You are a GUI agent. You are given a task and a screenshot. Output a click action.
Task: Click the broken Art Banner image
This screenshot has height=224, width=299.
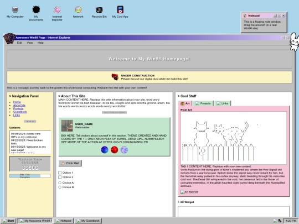pos(189,192)
